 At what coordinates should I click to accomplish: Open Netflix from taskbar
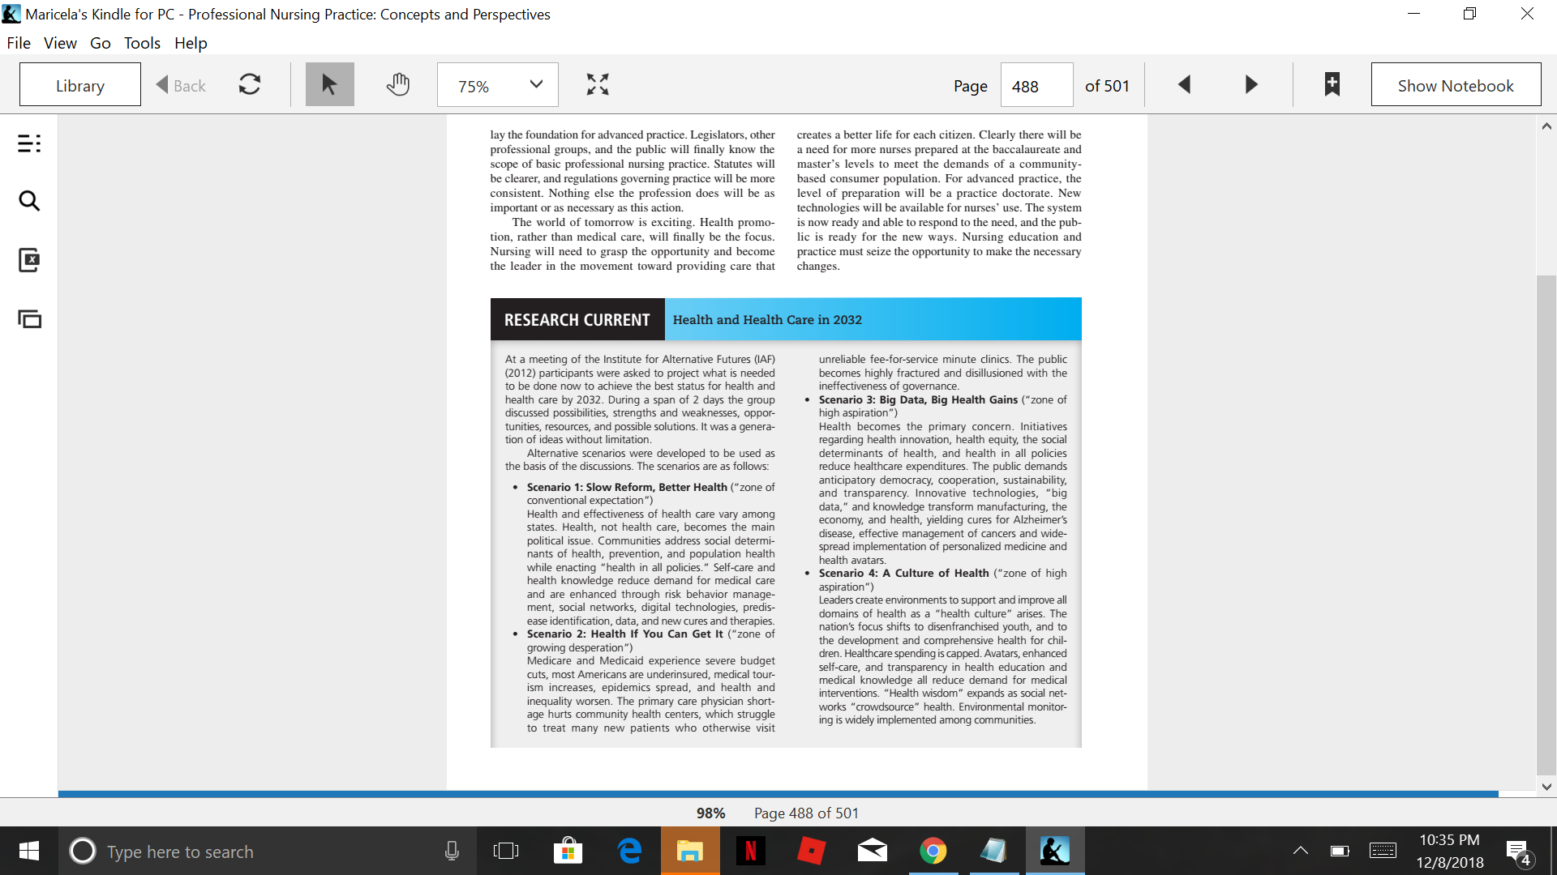(751, 851)
